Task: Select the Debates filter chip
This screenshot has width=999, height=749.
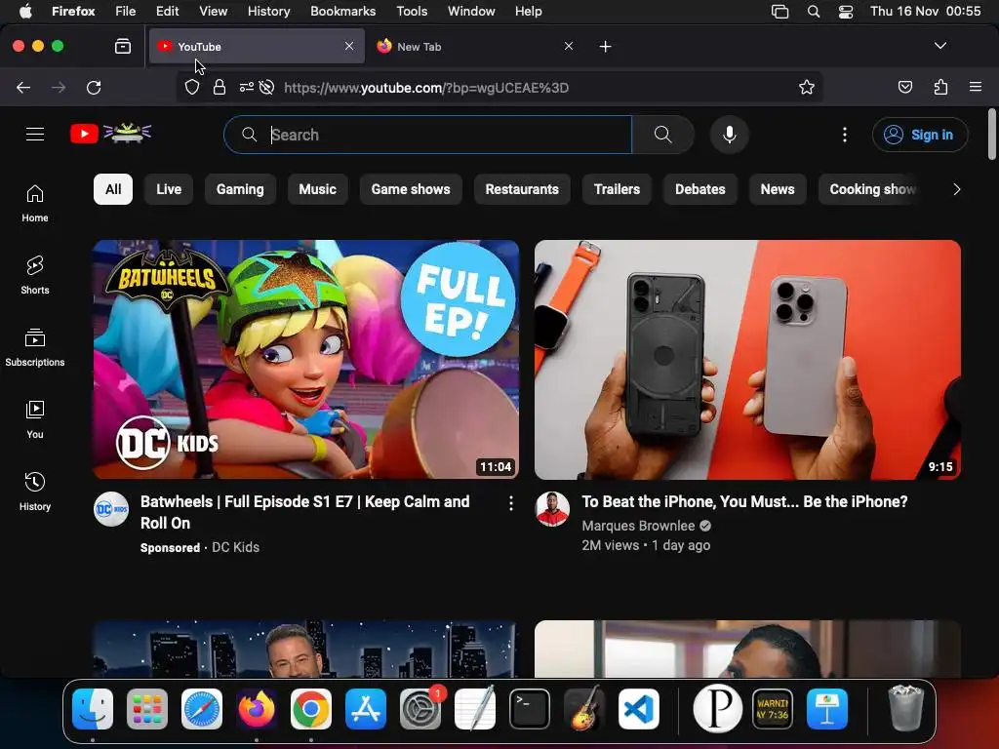Action: coord(700,189)
